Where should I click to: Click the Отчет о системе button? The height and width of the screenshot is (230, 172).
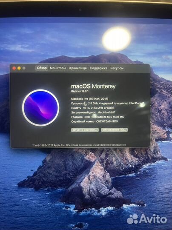[85, 130]
